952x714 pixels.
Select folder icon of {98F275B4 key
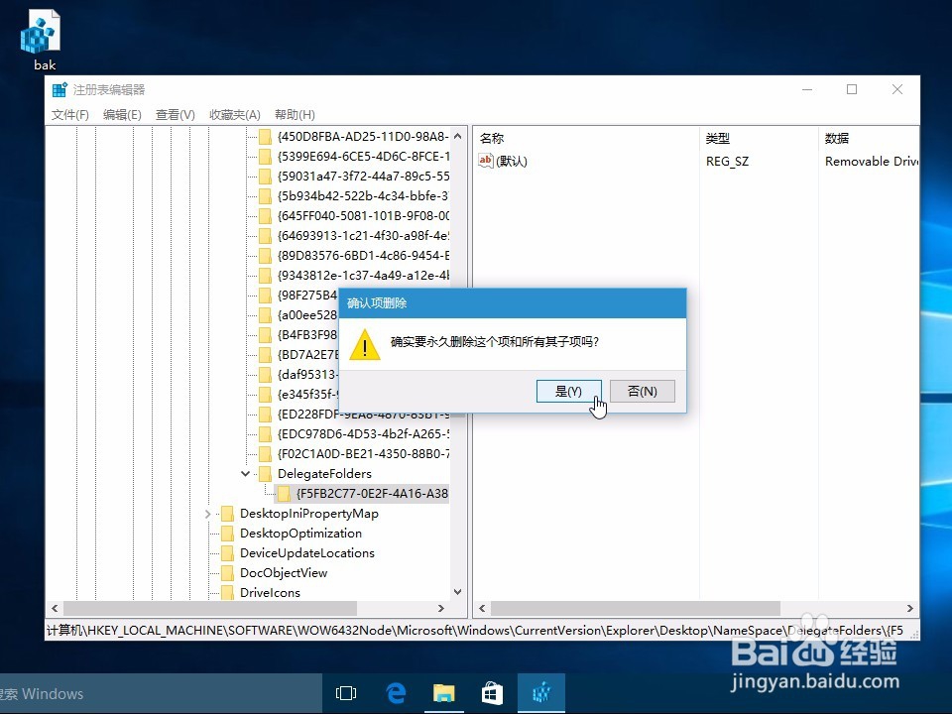tap(266, 296)
